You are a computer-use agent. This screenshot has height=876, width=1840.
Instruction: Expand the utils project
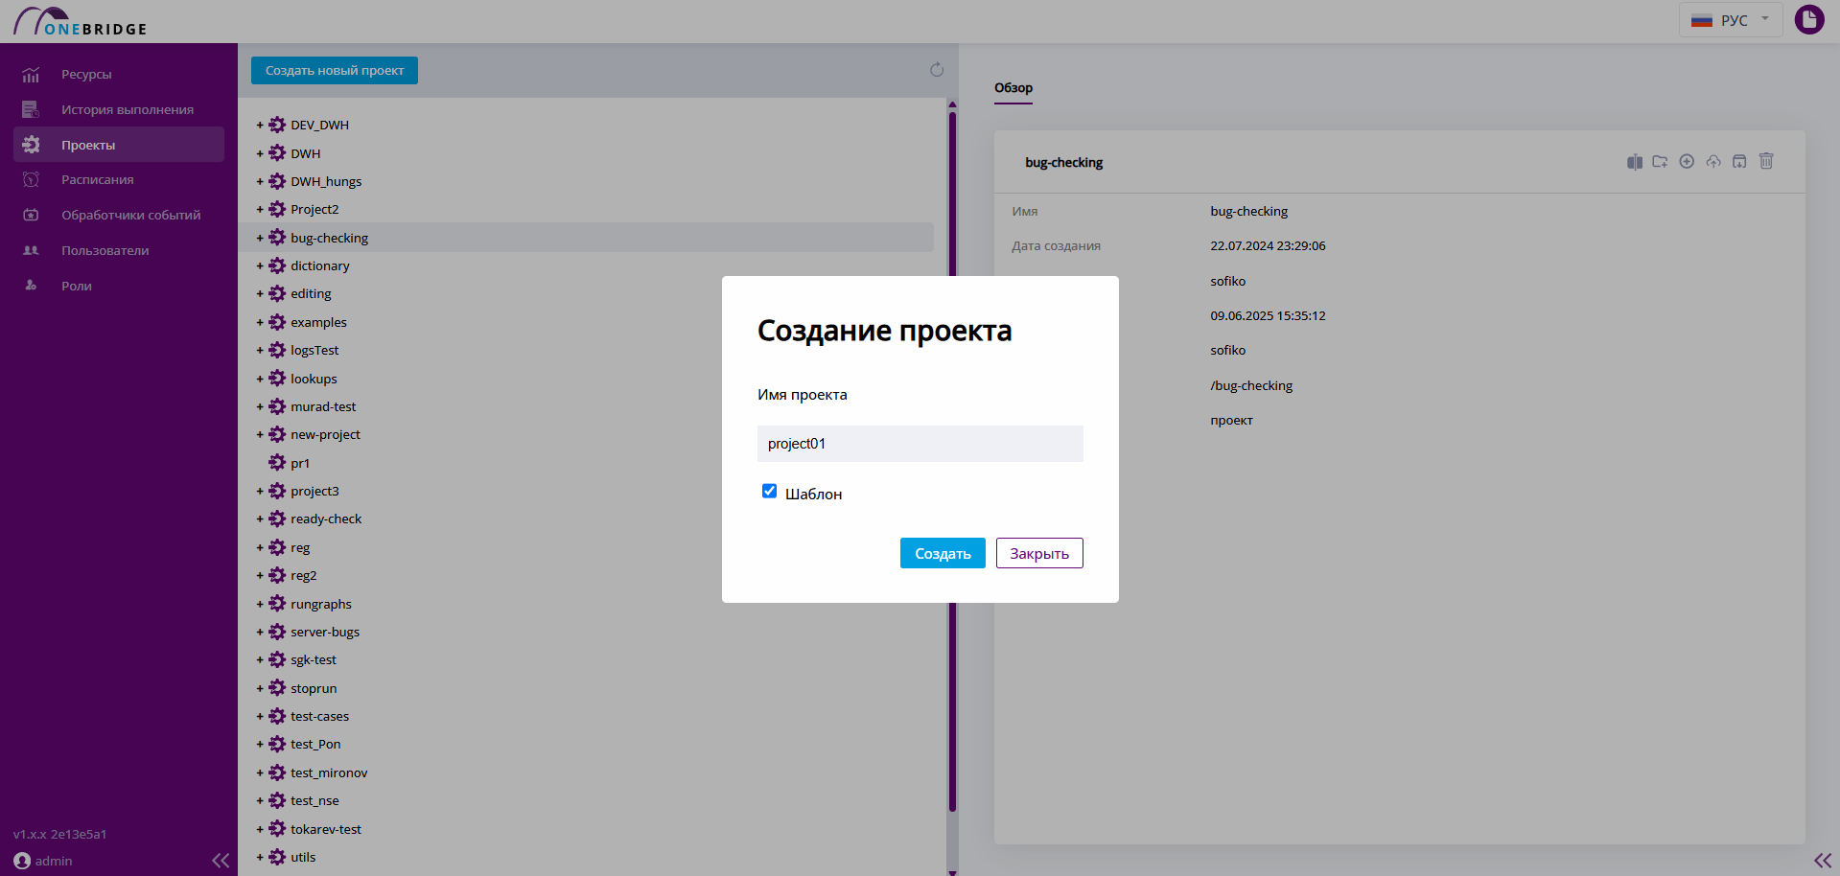[260, 858]
